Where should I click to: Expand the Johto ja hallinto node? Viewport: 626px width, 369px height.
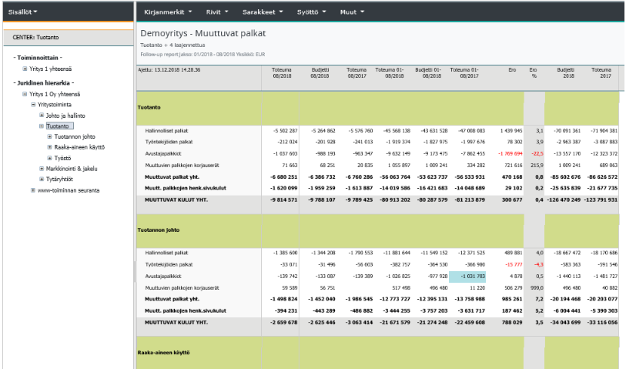click(x=42, y=115)
